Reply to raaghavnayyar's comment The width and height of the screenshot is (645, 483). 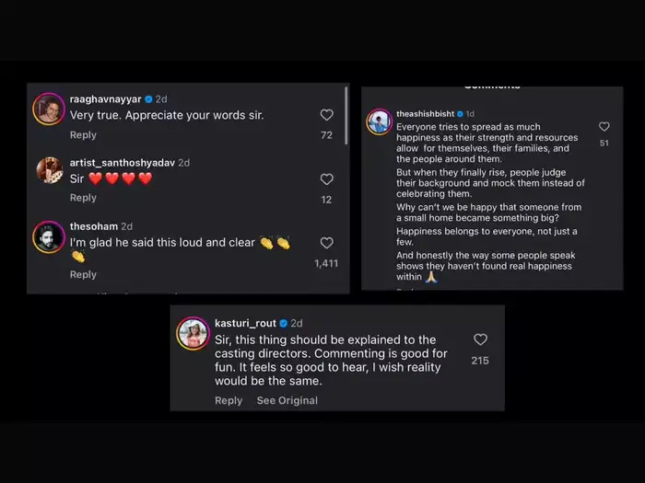tap(83, 135)
